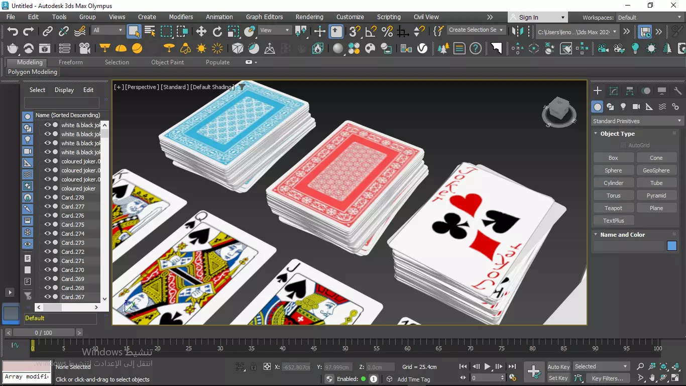Viewport: 686px width, 386px height.
Task: Activate the Select and Rotate tool
Action: tap(217, 32)
